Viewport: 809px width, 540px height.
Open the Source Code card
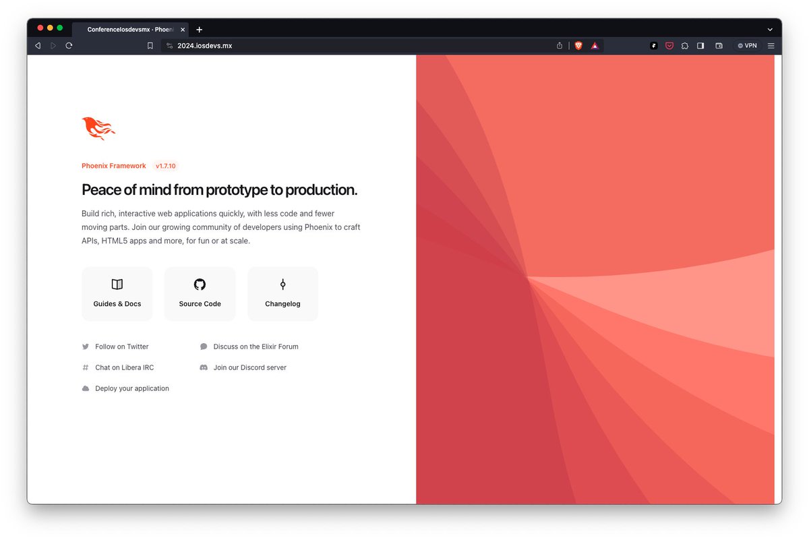click(x=200, y=294)
